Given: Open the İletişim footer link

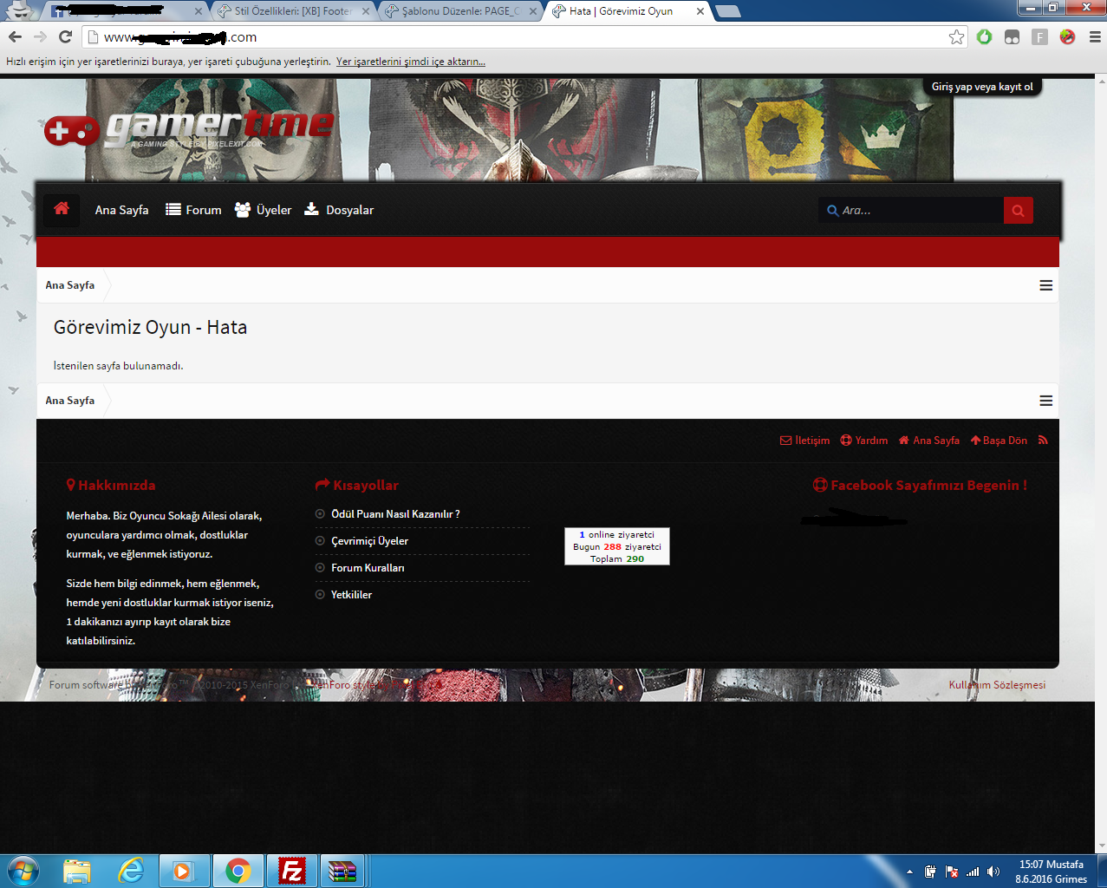Looking at the screenshot, I should 804,441.
